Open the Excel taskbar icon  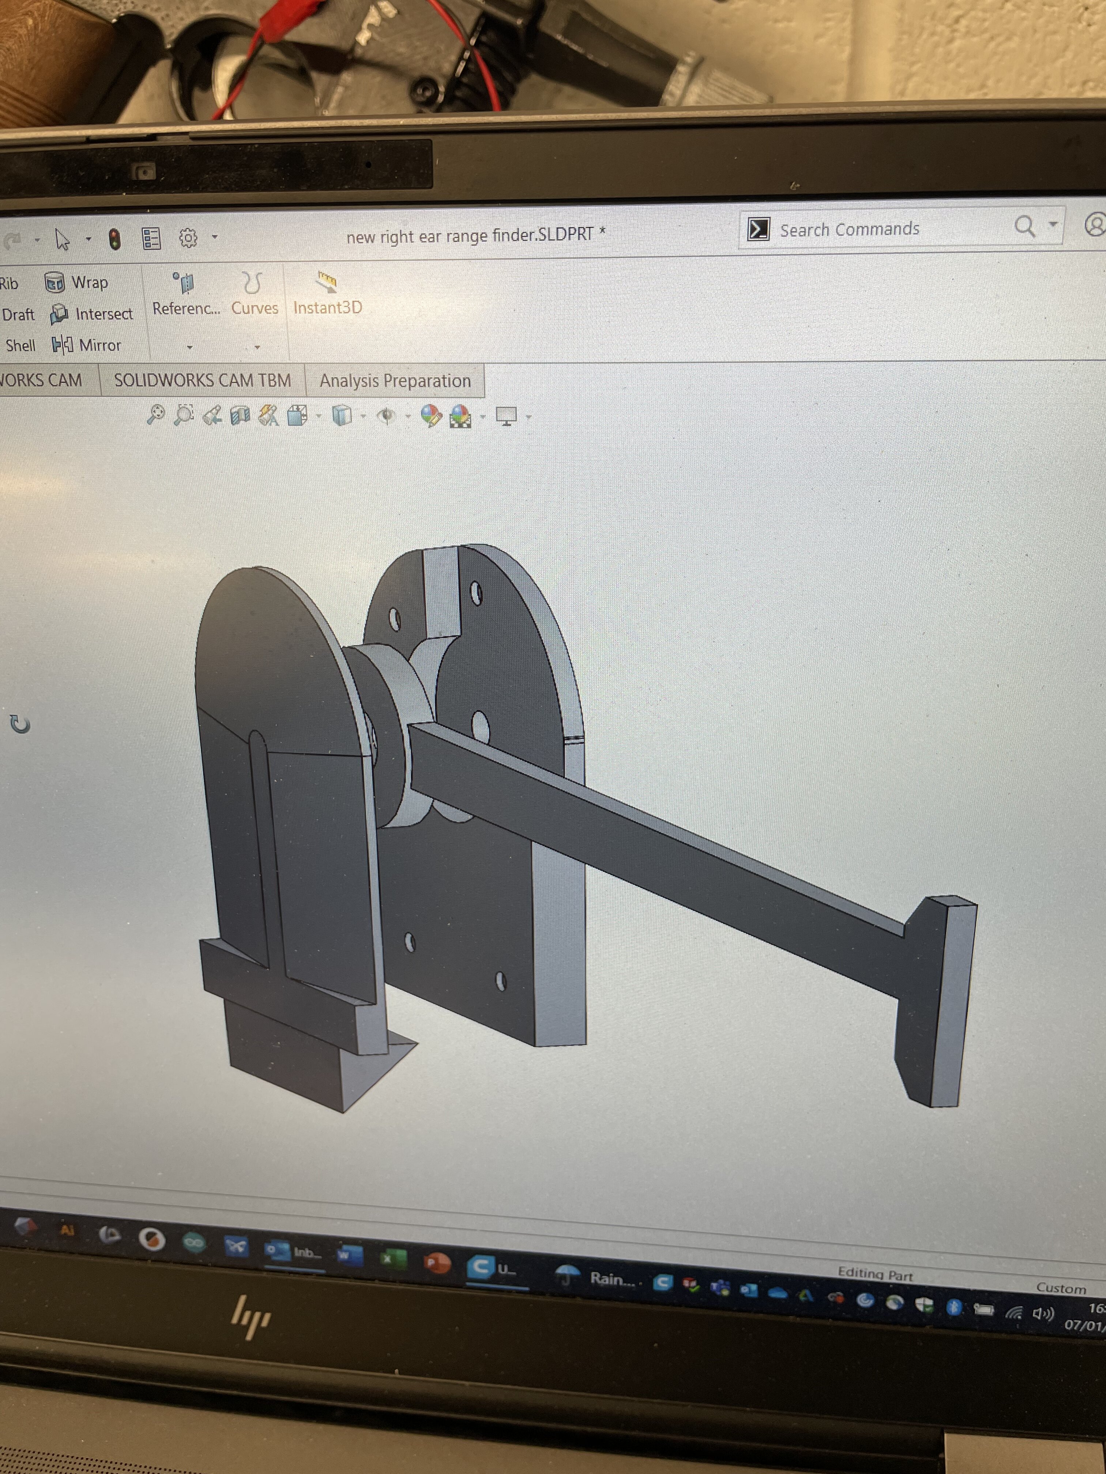[x=393, y=1259]
